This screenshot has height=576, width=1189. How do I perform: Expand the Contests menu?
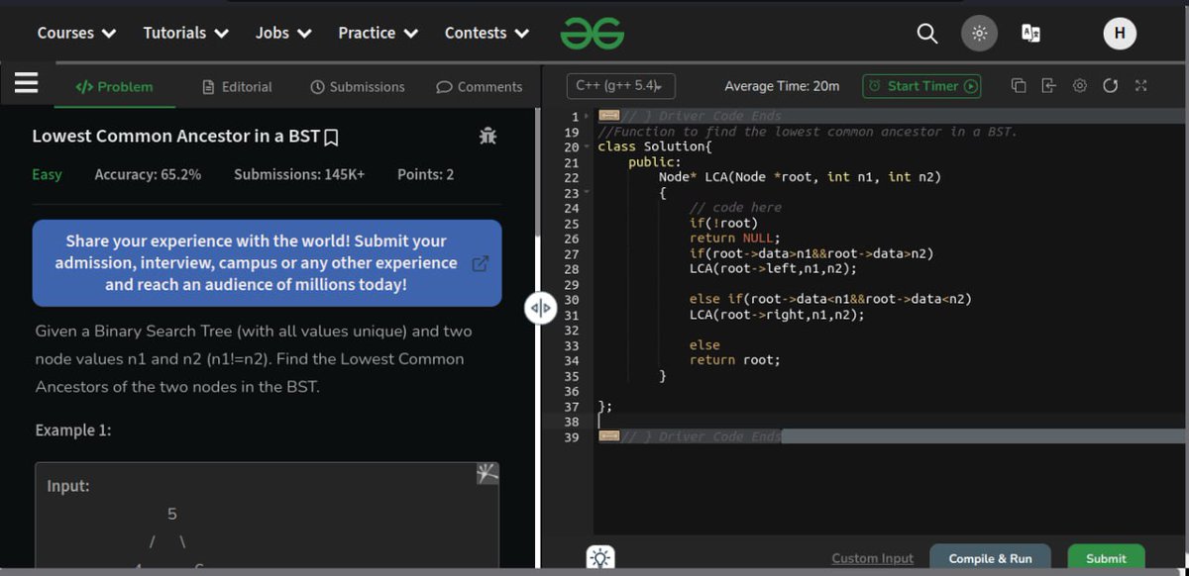(x=486, y=34)
